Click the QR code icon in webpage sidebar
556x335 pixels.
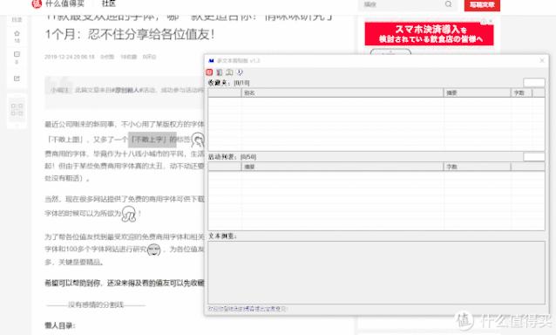pos(17,109)
